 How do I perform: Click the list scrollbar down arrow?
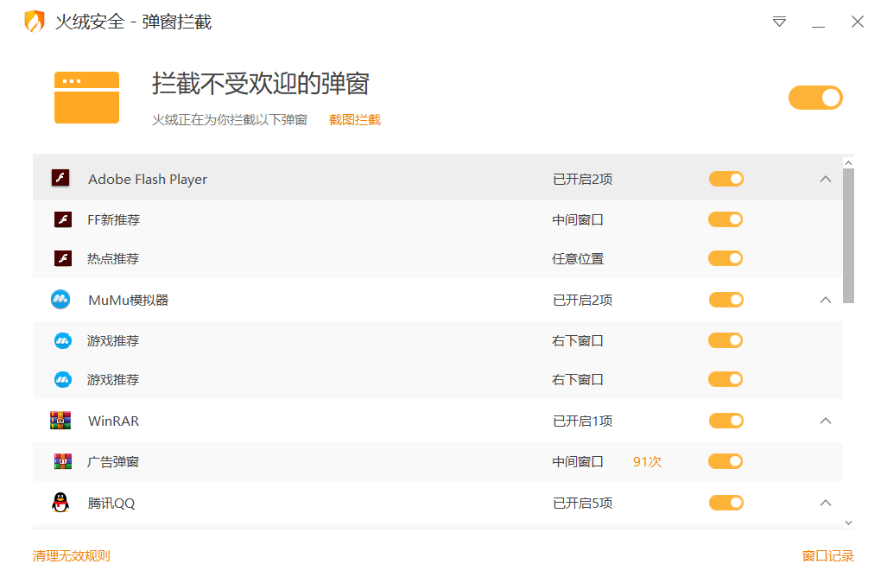(848, 523)
